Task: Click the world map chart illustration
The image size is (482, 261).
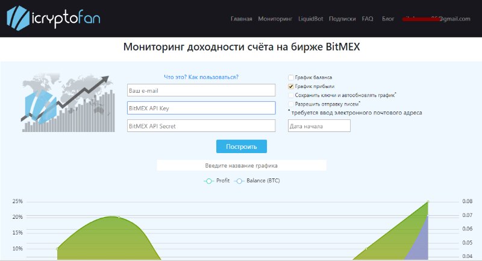Action: point(67,104)
